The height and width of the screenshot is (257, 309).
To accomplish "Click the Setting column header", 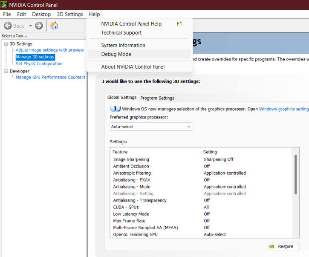I will (246, 152).
